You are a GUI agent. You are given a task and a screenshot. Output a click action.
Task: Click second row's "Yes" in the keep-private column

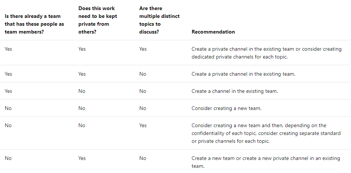point(82,74)
